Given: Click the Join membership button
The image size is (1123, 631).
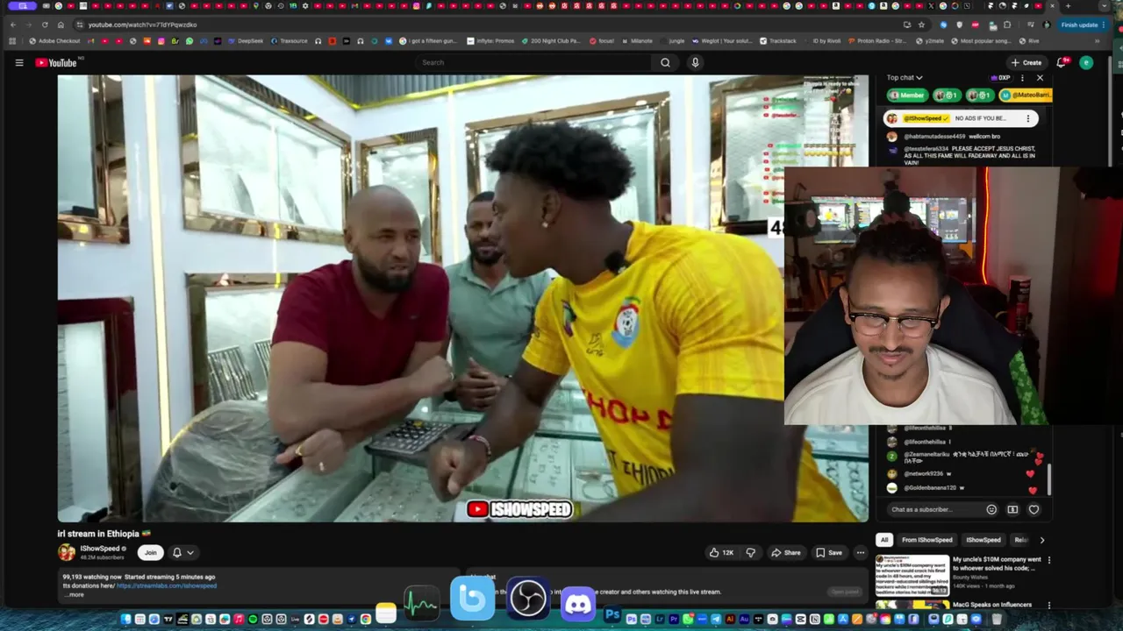Looking at the screenshot, I should pyautogui.click(x=151, y=552).
